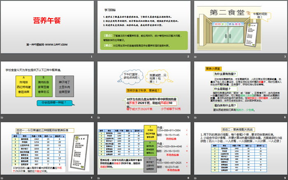Select the 营养小课堂 slide thumbnail
The height and width of the screenshot is (180, 288).
[x=241, y=88]
